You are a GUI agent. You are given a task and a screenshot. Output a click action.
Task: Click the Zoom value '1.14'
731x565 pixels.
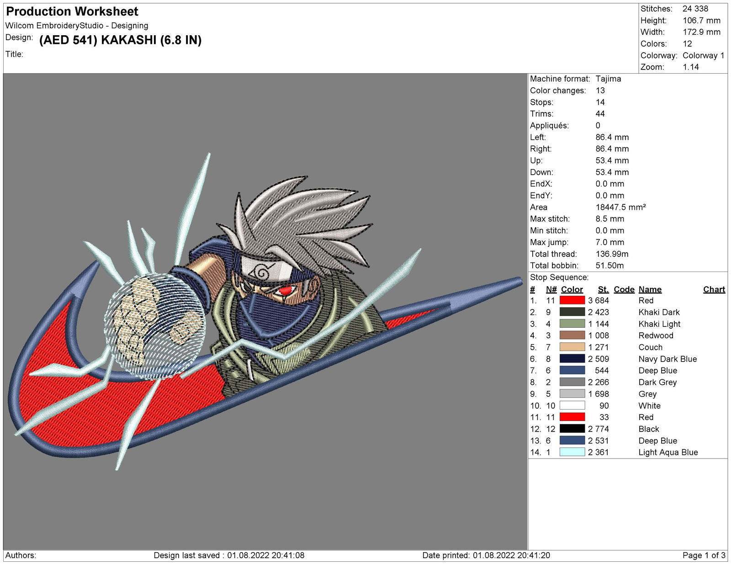point(691,67)
